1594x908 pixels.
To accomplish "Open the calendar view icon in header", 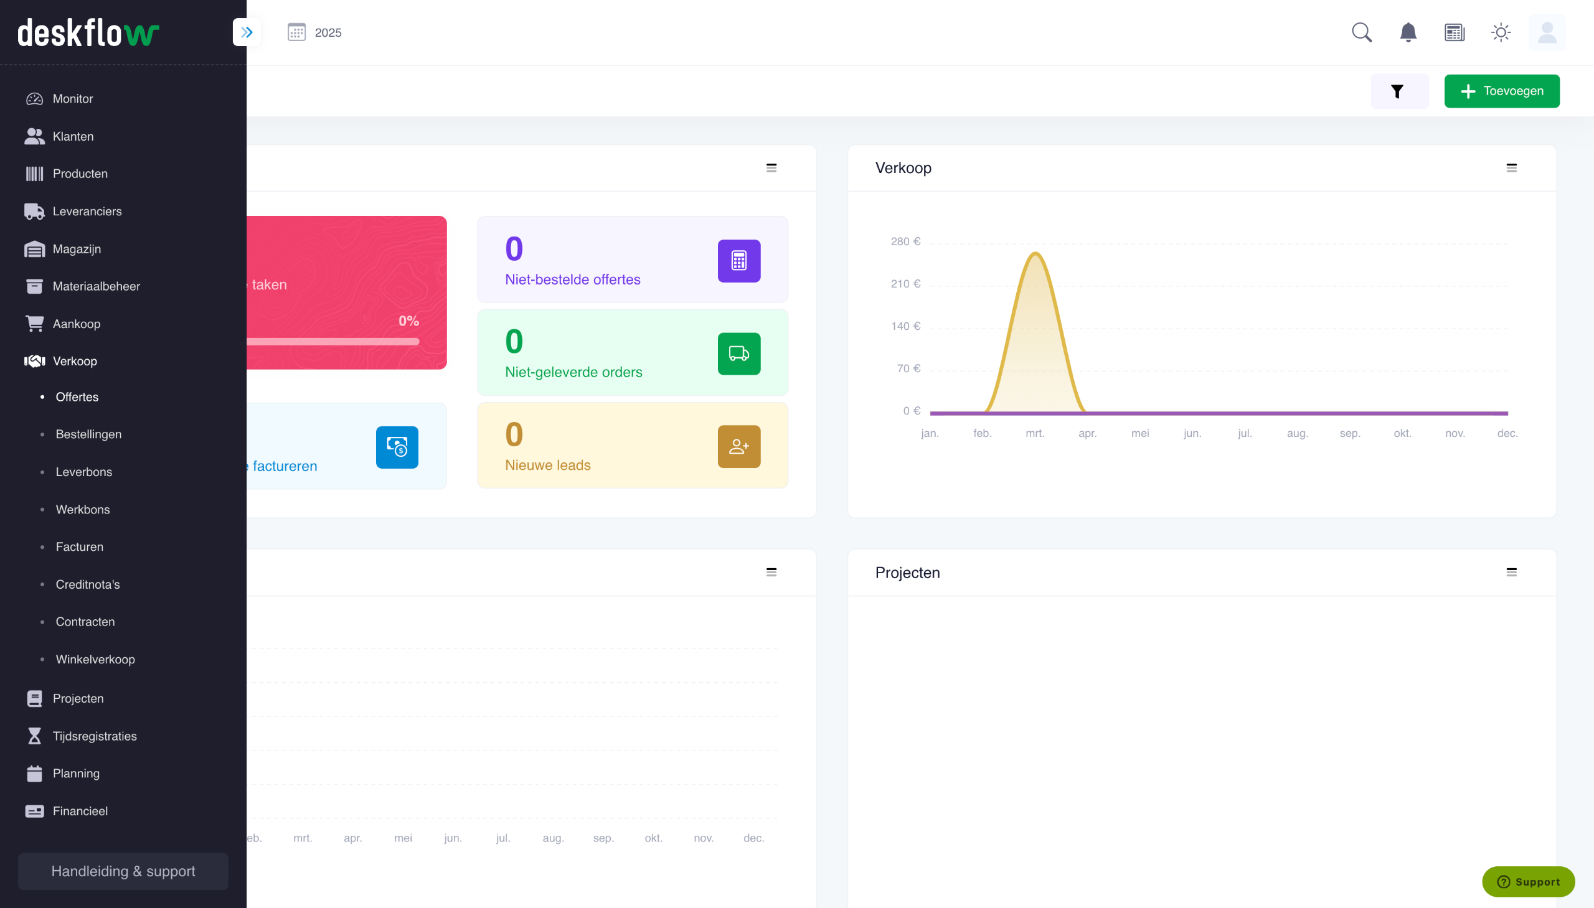I will pyautogui.click(x=1455, y=32).
